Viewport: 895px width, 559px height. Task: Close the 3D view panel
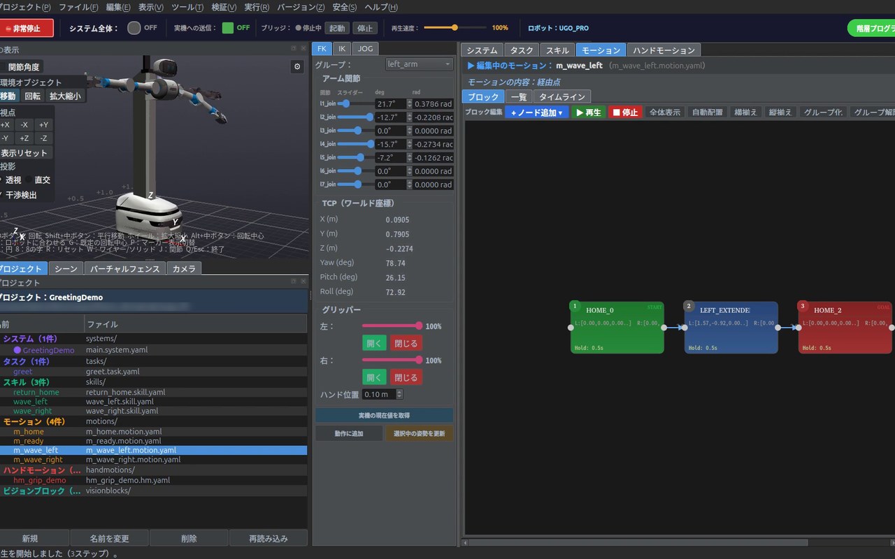303,49
